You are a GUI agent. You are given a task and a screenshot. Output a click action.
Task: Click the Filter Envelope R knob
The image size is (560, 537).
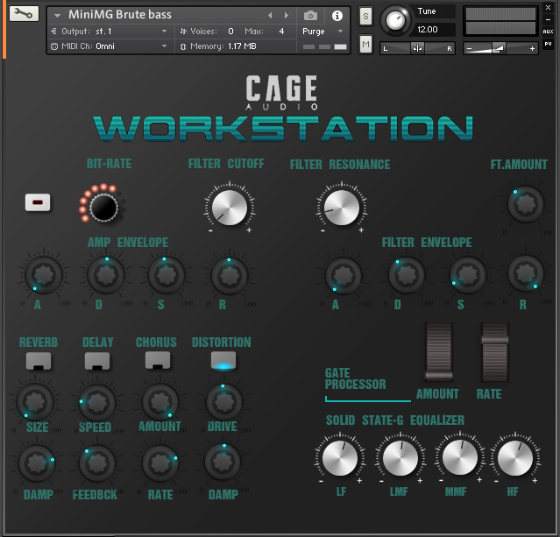pos(525,273)
